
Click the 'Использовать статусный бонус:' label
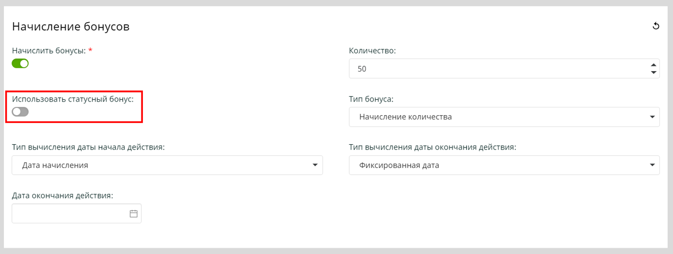coord(73,99)
